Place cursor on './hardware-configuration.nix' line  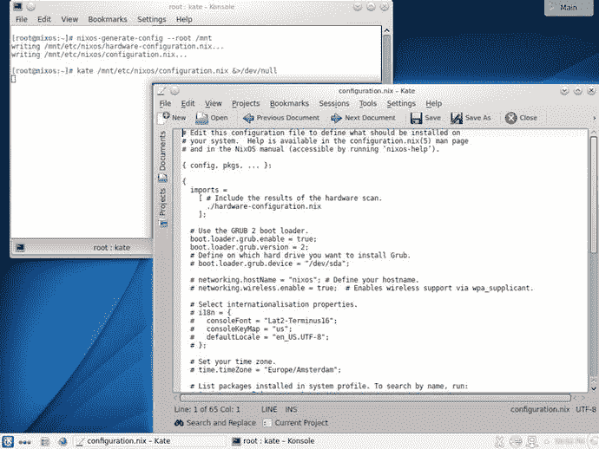coord(264,206)
